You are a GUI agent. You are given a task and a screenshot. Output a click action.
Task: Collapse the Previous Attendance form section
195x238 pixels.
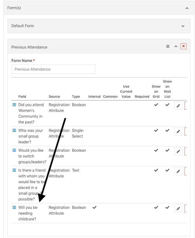(176, 46)
